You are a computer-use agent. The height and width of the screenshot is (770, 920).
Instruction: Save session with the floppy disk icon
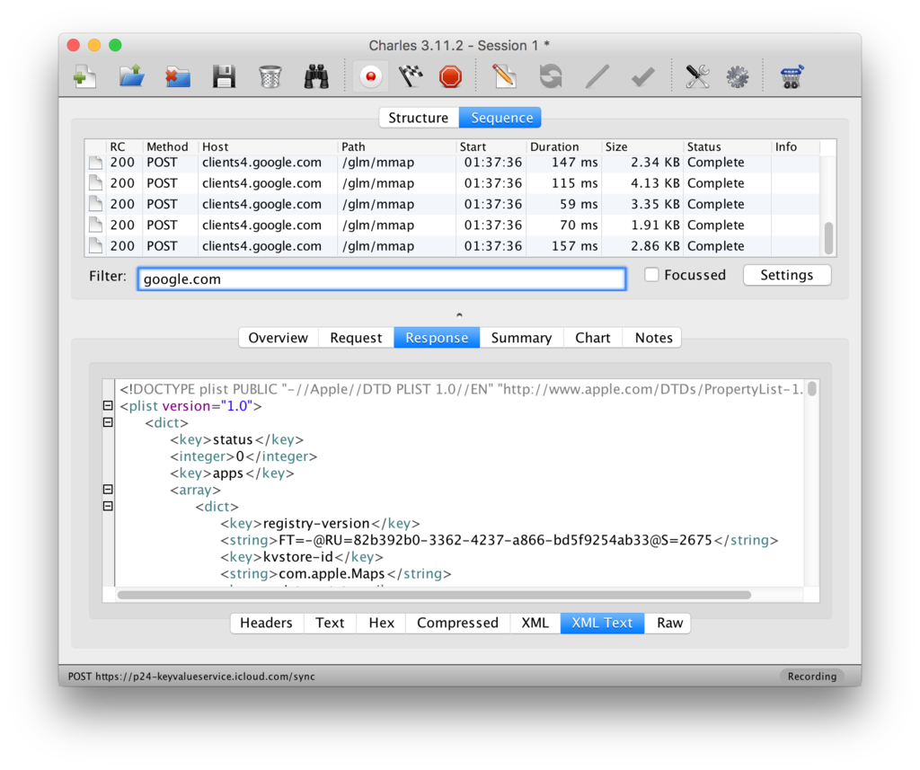[224, 77]
